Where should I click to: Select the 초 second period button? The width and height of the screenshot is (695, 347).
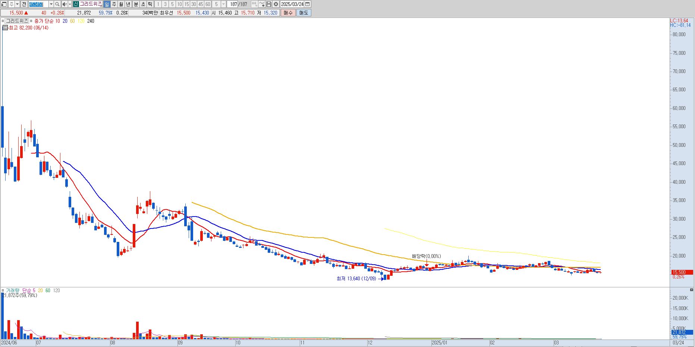click(143, 4)
